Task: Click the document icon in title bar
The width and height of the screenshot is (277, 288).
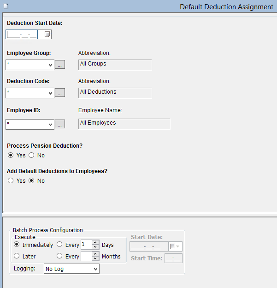Action: [x=4, y=6]
